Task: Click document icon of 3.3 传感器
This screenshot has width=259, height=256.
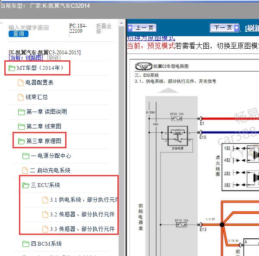Action: 45,229
